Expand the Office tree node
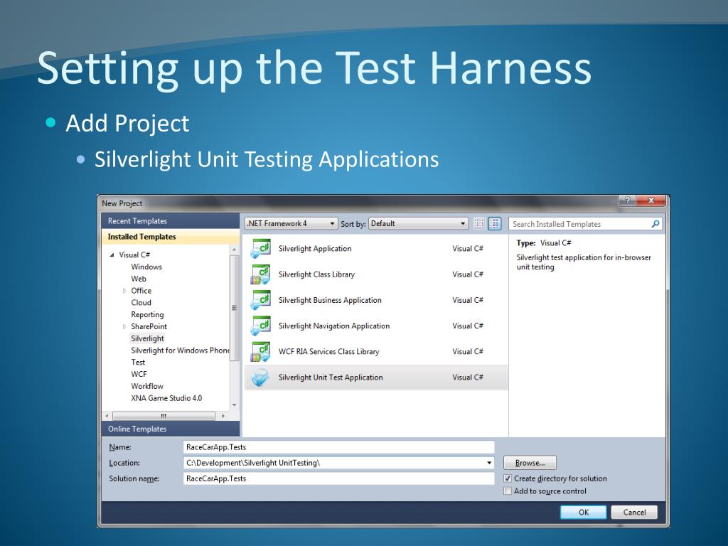The height and width of the screenshot is (546, 728). click(x=124, y=291)
